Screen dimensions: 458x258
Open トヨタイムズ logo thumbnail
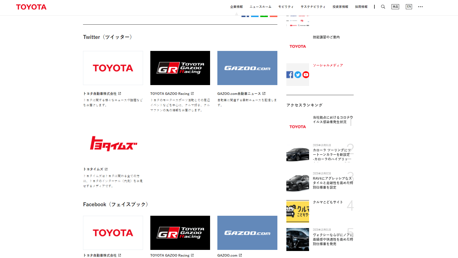[113, 144]
